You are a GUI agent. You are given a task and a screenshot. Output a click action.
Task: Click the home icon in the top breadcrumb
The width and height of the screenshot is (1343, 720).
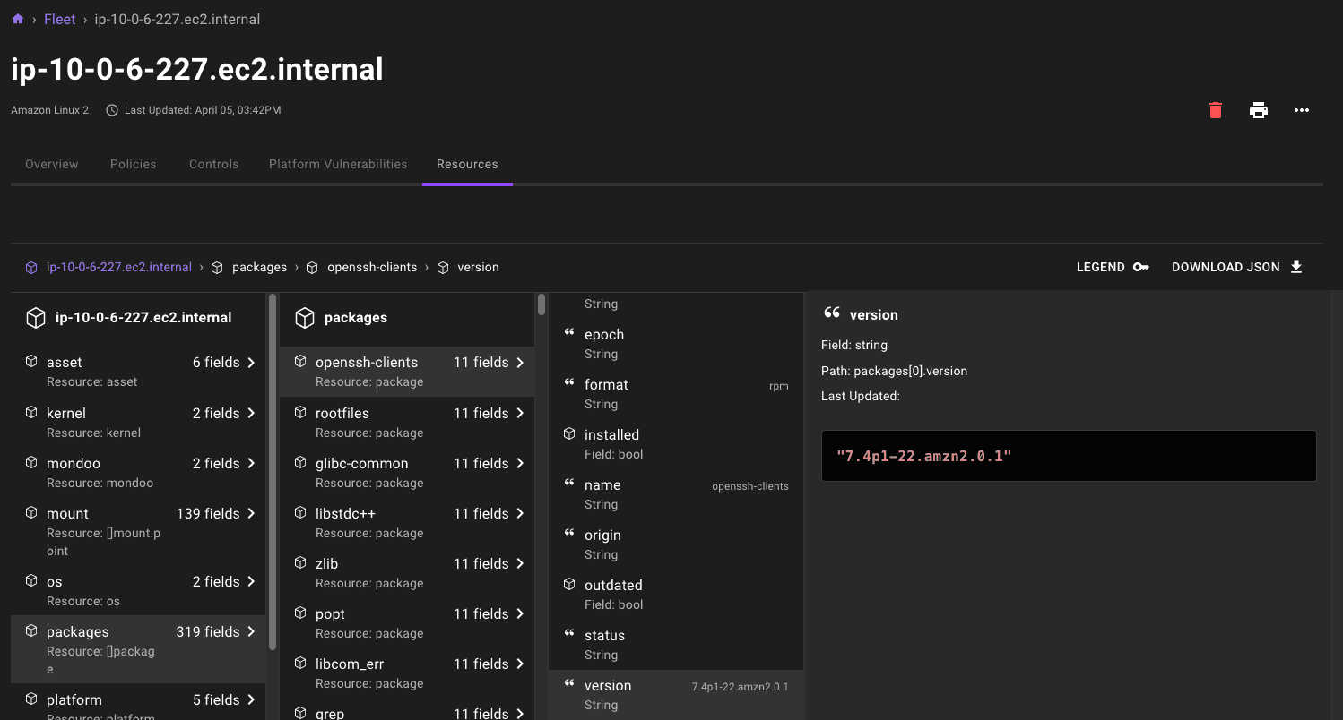click(17, 19)
